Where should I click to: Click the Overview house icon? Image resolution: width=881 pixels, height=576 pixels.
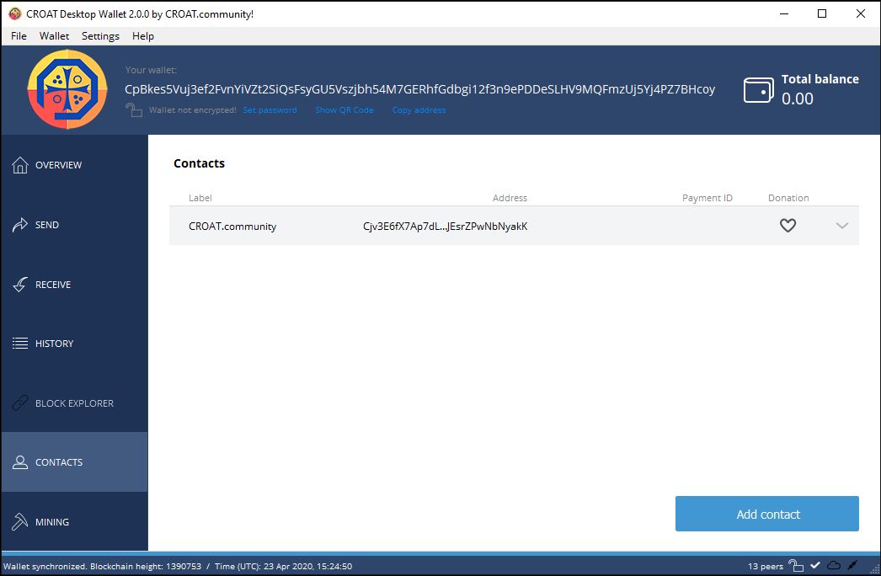point(20,165)
